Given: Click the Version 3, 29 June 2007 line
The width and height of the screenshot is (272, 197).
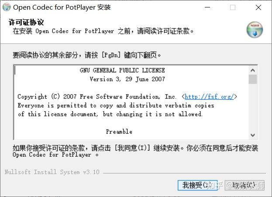Looking at the screenshot, I should (x=127, y=79).
